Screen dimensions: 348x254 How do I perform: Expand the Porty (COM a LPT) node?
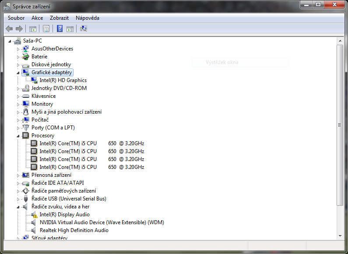click(x=18, y=128)
